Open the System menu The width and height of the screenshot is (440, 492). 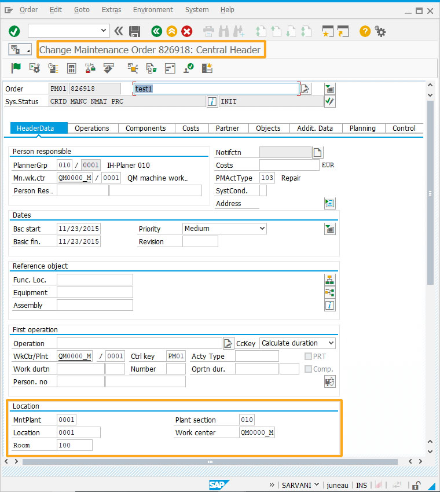coord(197,10)
